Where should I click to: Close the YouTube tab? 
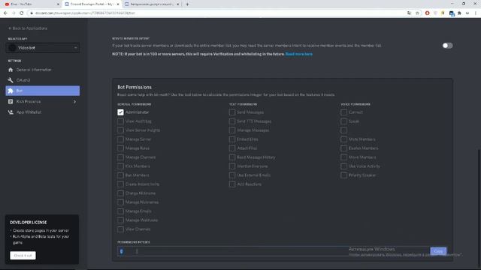coord(58,4)
